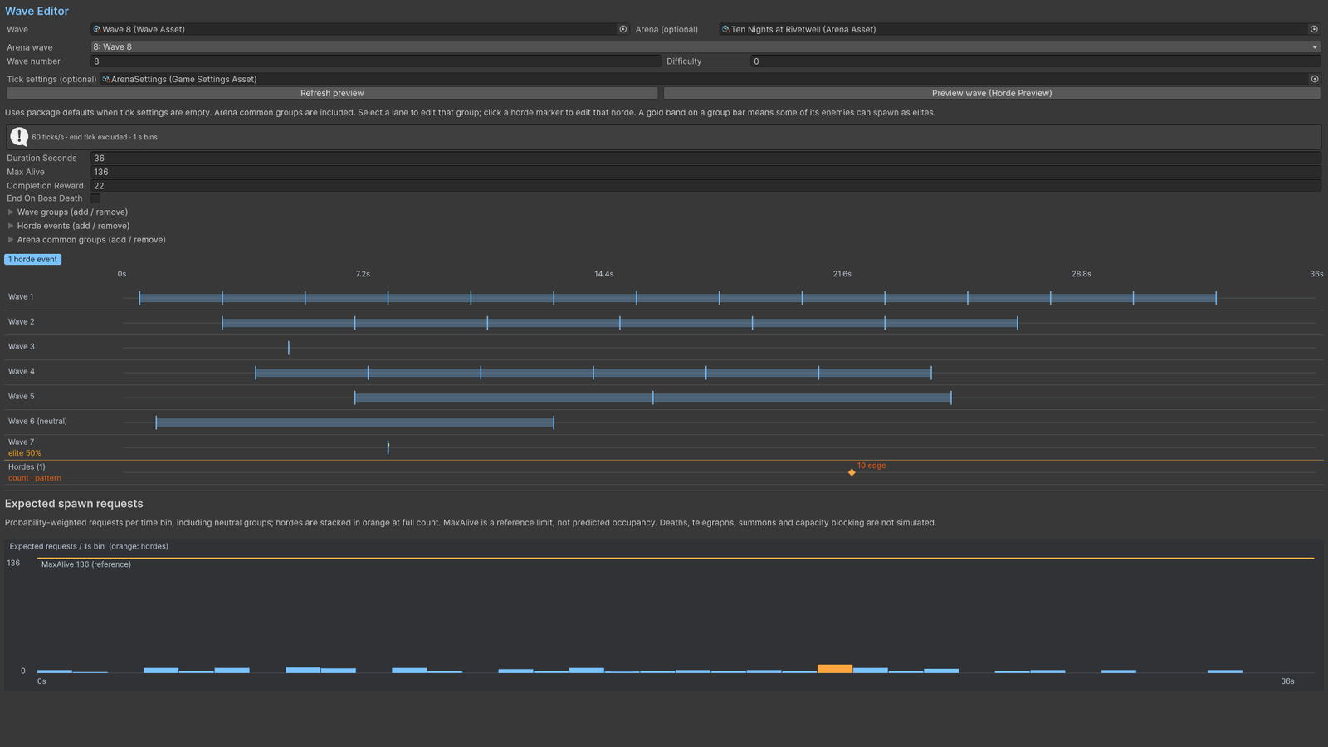The height and width of the screenshot is (747, 1328).
Task: Select the Wave 4 lane bar
Action: pos(593,373)
